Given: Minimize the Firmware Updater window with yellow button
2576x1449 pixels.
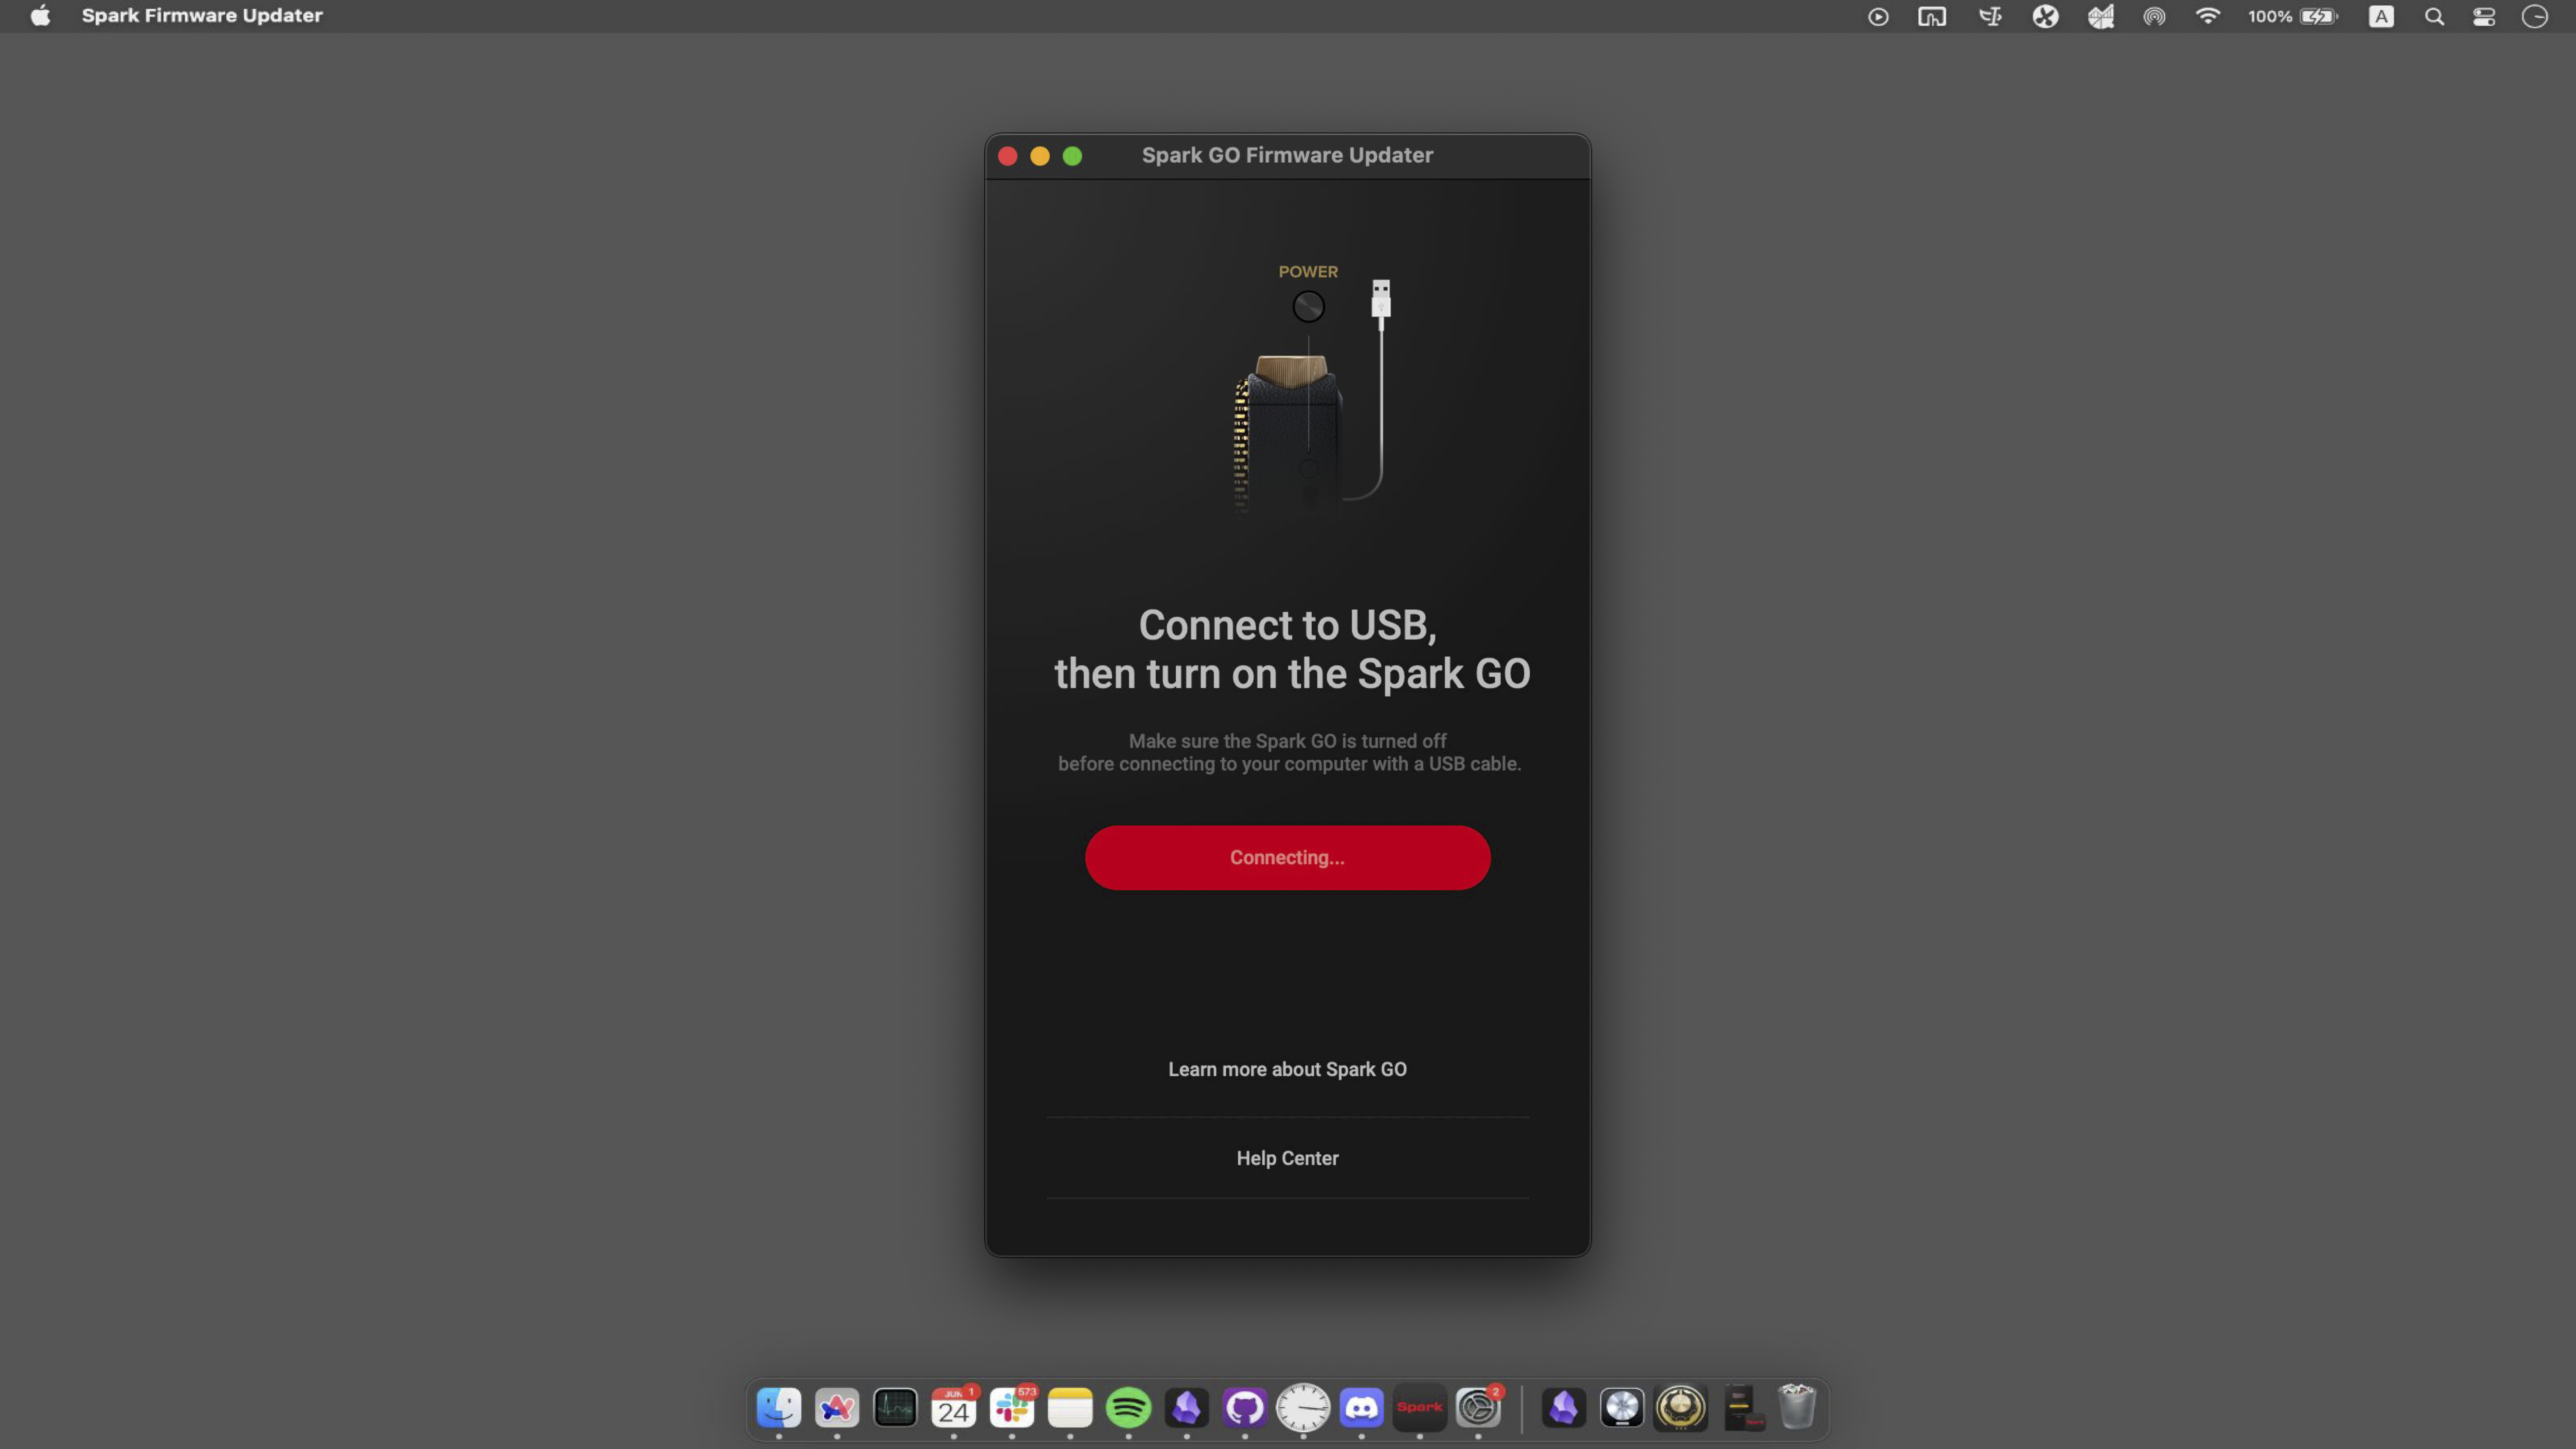Looking at the screenshot, I should (1040, 156).
